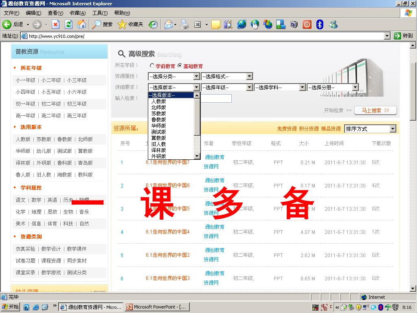
Task: Open the 帮助(H) menu
Action: pyautogui.click(x=122, y=13)
